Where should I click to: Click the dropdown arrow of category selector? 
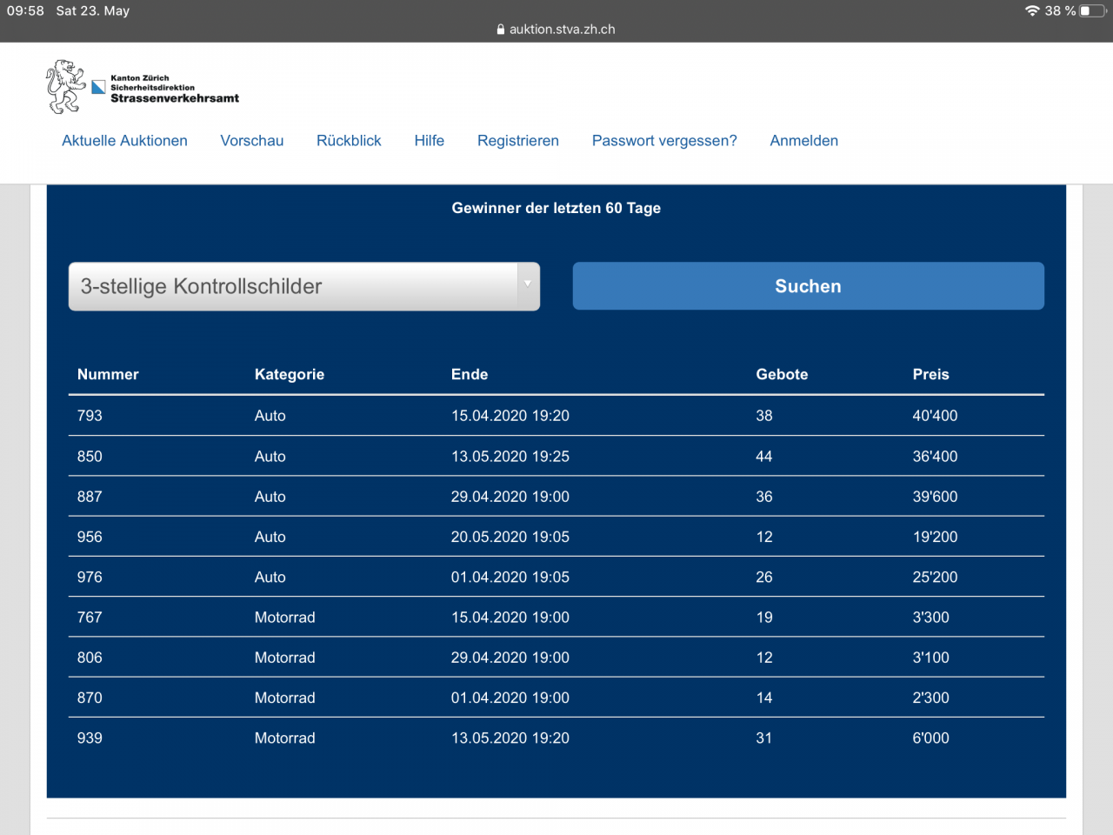point(528,284)
